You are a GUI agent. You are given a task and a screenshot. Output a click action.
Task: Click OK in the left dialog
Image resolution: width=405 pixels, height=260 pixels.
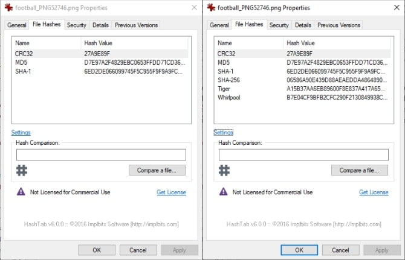pyautogui.click(x=96, y=250)
